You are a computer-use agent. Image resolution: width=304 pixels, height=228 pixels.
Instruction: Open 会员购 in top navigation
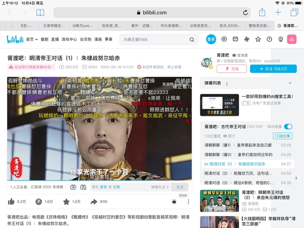pyautogui.click(x=85, y=39)
